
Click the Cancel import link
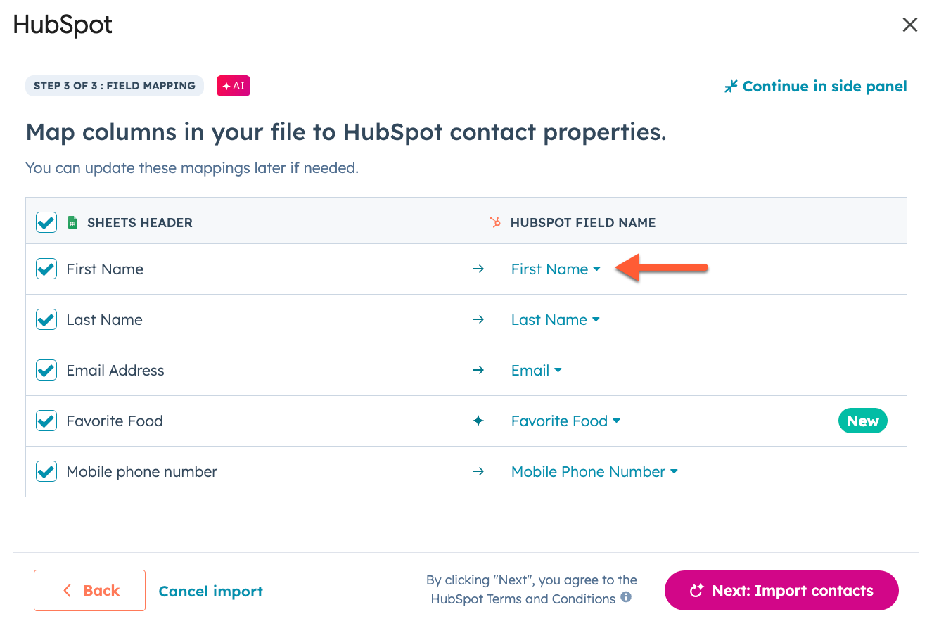210,592
